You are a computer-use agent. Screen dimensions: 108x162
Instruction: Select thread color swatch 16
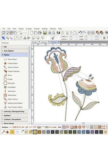click(83, 132)
